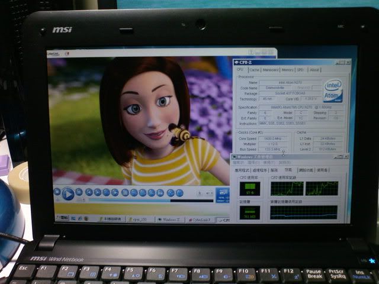This screenshot has width=379, height=284.
Task: Open the About tab in CPU-Z
Action: pyautogui.click(x=314, y=70)
